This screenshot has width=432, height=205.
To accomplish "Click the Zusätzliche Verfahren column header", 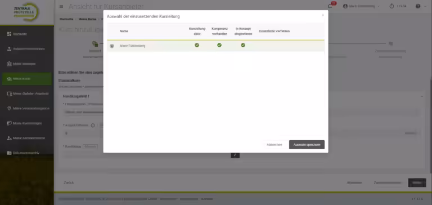I will pyautogui.click(x=274, y=31).
